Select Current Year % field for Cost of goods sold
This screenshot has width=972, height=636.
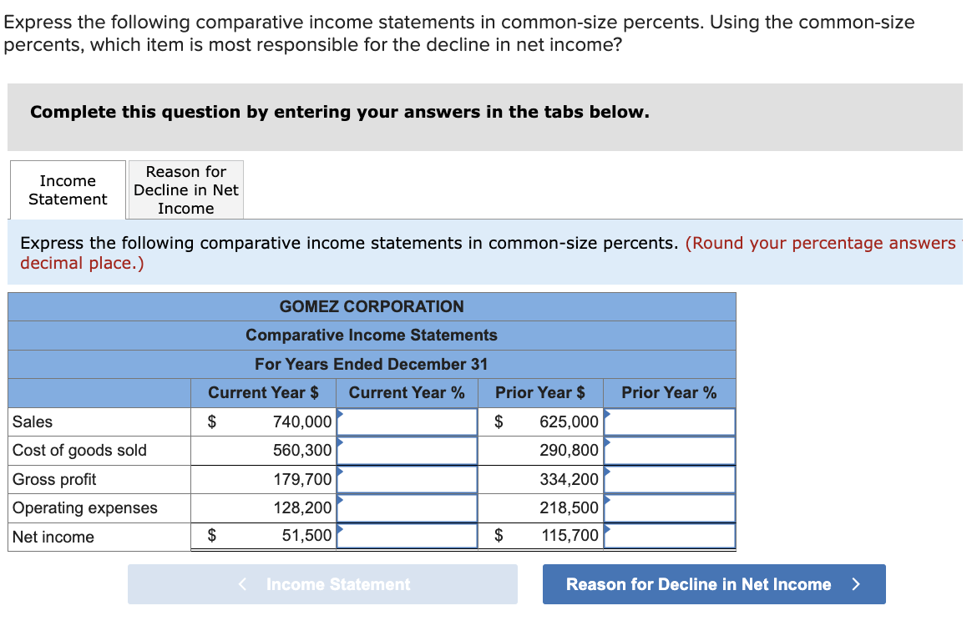click(407, 450)
